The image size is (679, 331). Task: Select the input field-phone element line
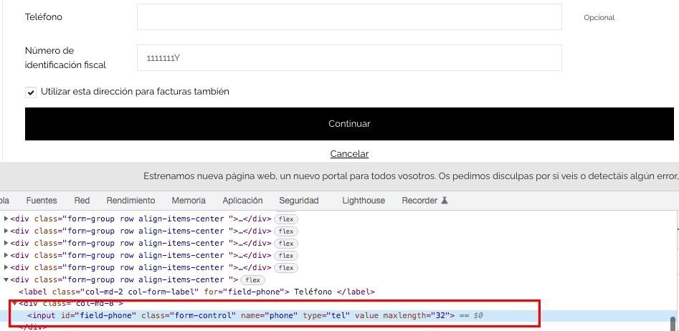240,316
